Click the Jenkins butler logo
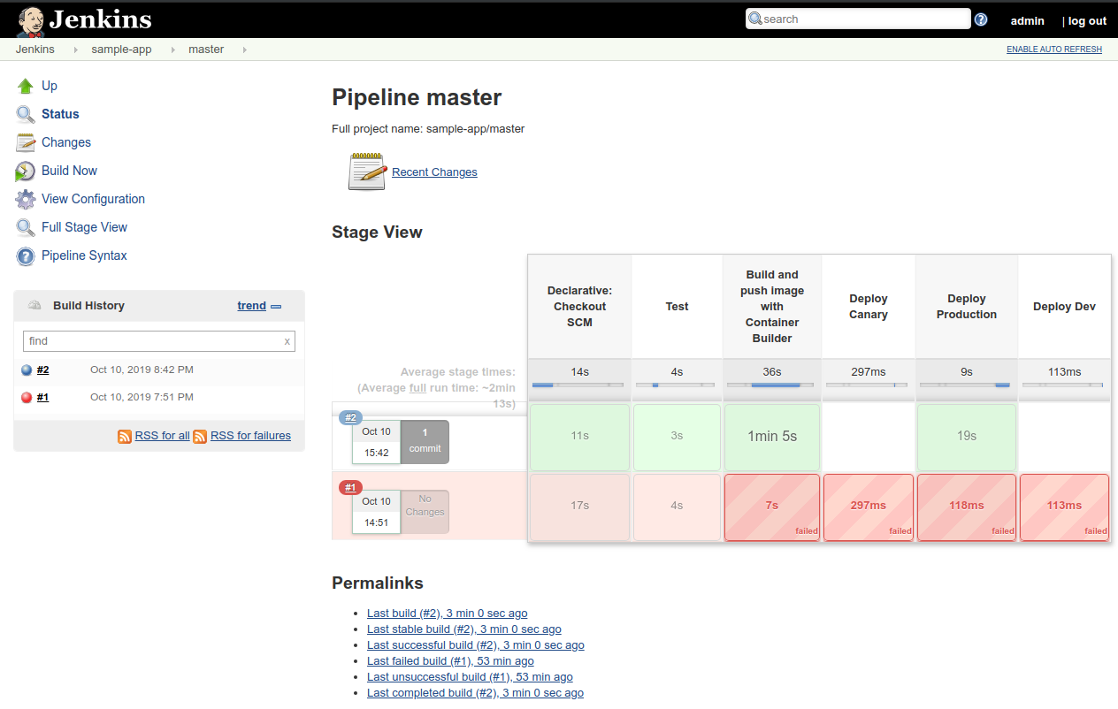This screenshot has height=709, width=1118. tap(31, 20)
